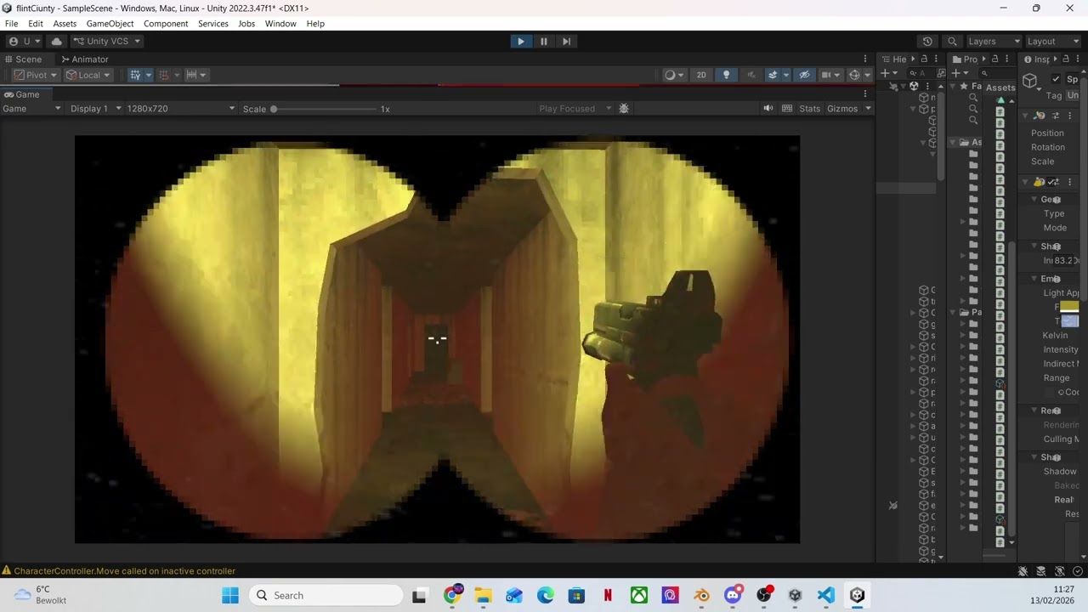Click the CharacterController.Move warning message
1088x612 pixels.
click(x=124, y=571)
